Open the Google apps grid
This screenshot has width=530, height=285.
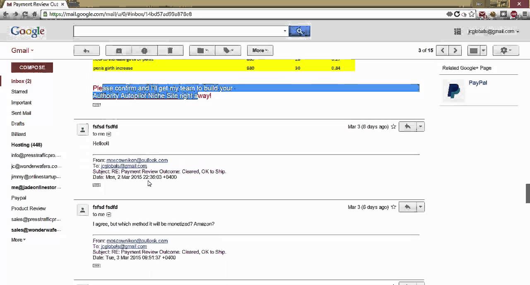(x=458, y=31)
